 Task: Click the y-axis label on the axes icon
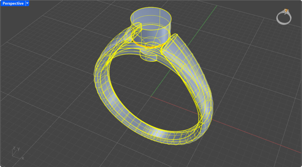pos(19,148)
